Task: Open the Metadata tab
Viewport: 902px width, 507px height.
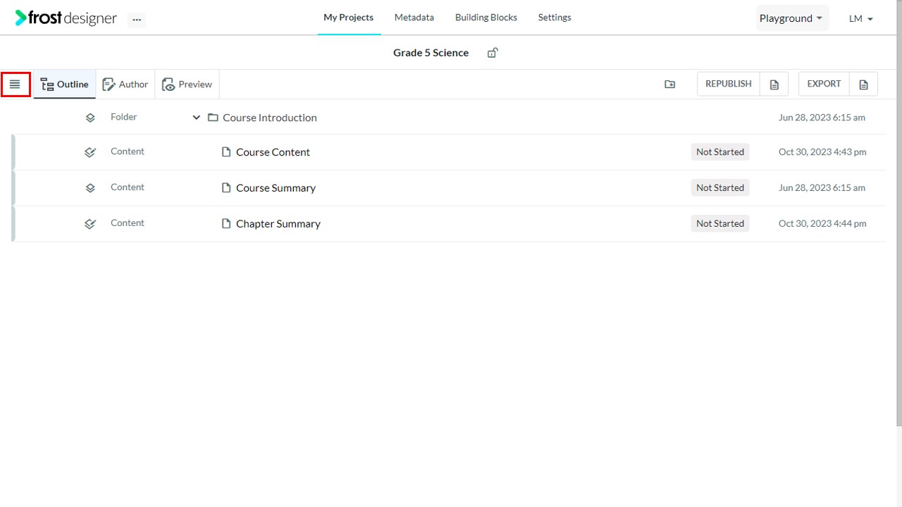Action: [x=414, y=18]
